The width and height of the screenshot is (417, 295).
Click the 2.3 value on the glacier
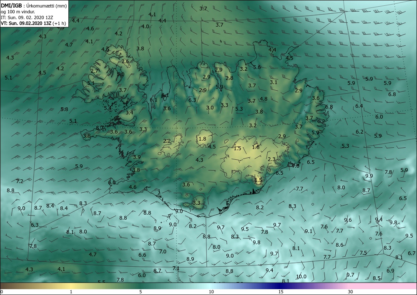pyautogui.click(x=271, y=159)
